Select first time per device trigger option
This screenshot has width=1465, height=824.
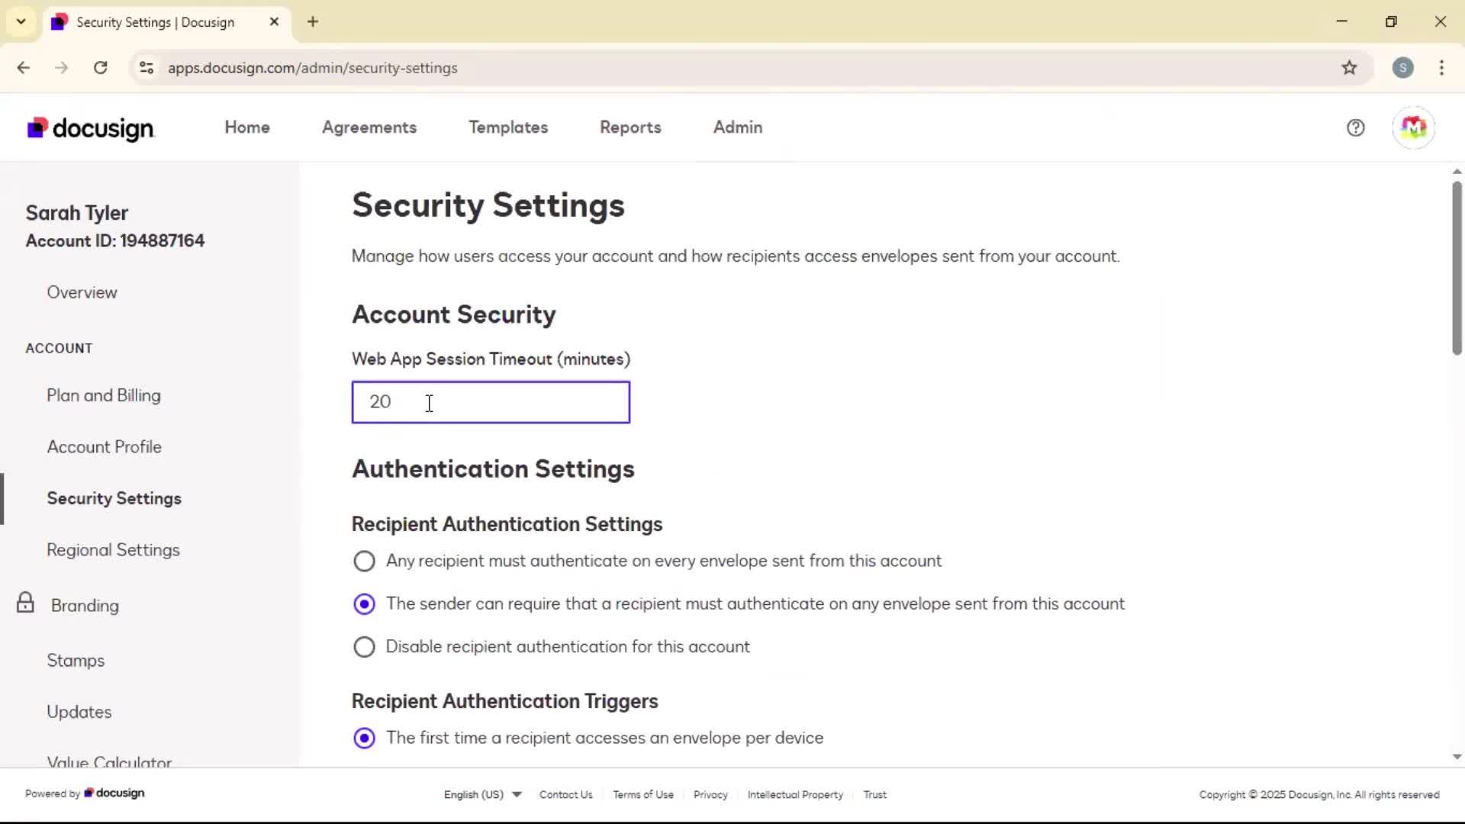[364, 739]
